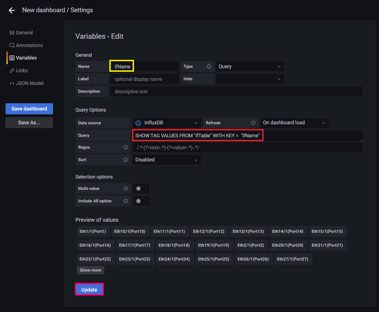The width and height of the screenshot is (379, 312).
Task: Open the Annotations settings section
Action: 26,45
